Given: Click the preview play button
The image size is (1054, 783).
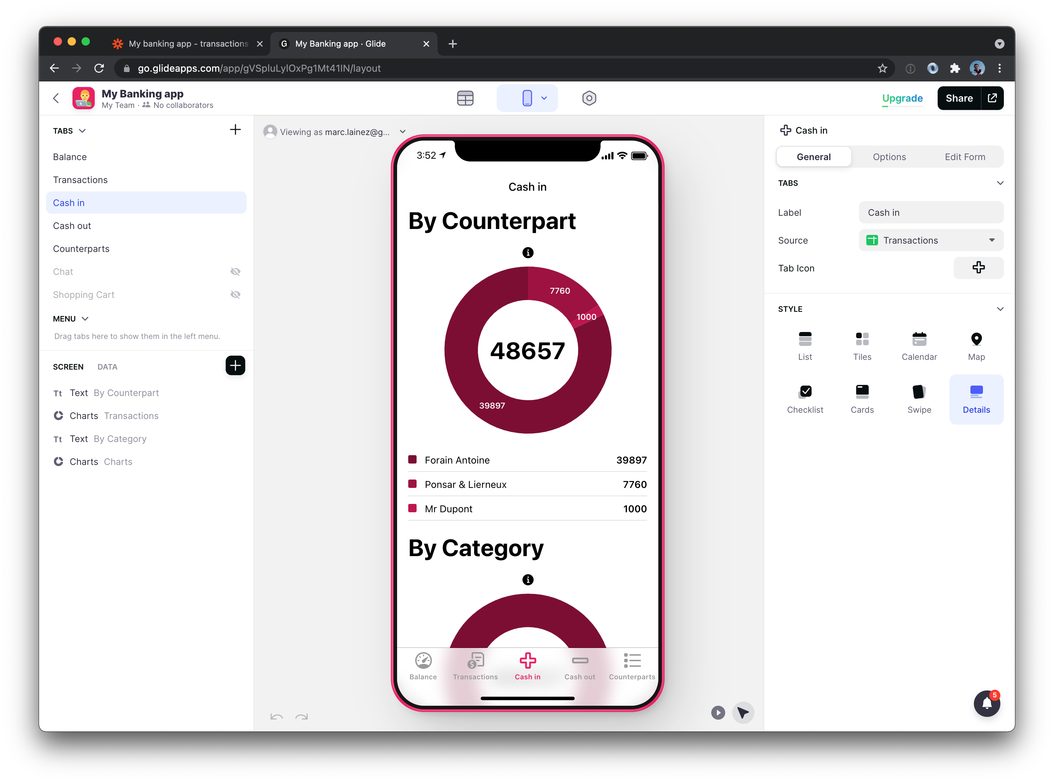Looking at the screenshot, I should [x=718, y=713].
